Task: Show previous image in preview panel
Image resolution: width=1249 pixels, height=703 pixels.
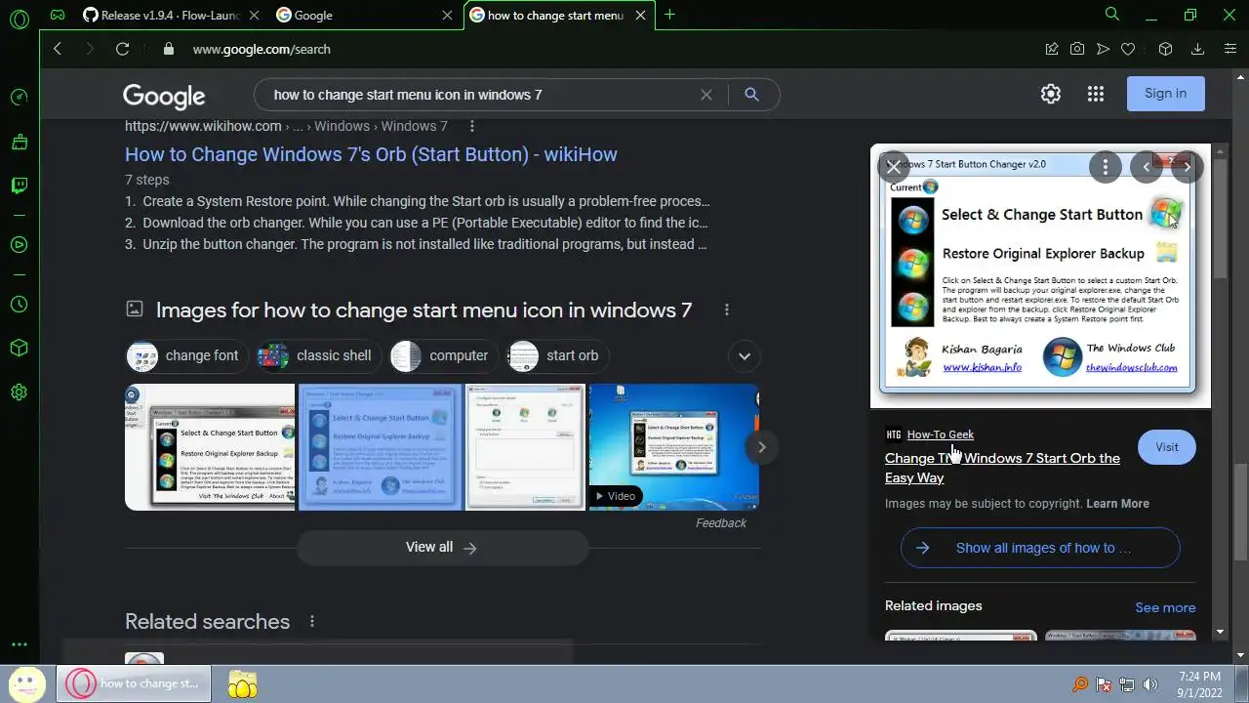Action: 1147,167
